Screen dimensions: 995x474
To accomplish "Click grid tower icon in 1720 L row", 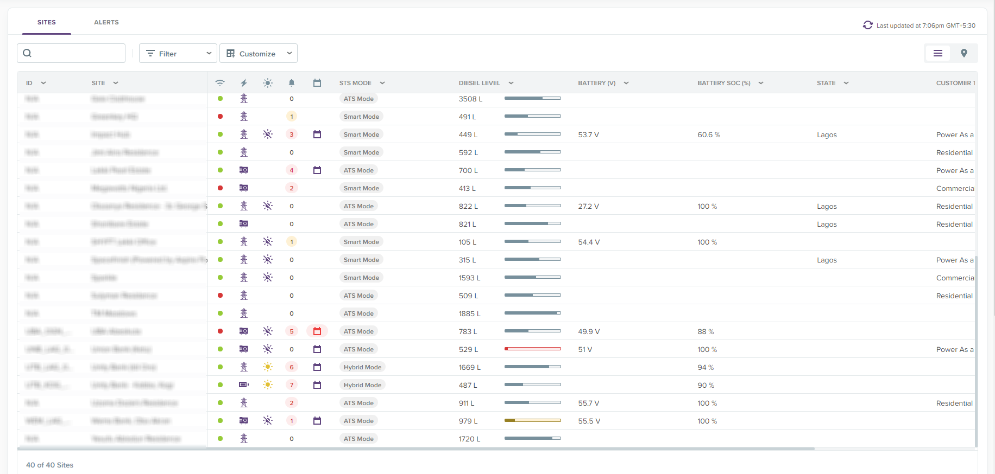I will 244,439.
